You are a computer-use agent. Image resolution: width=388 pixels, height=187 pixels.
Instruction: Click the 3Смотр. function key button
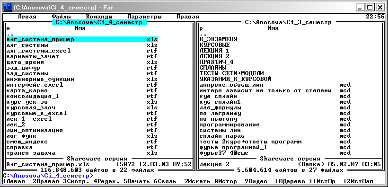[x=76, y=181]
